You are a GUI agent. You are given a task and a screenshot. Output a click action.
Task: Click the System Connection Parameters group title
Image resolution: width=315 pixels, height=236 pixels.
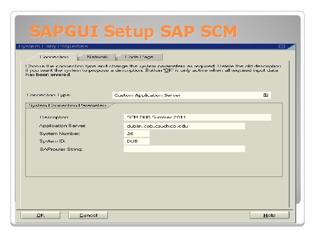68,105
